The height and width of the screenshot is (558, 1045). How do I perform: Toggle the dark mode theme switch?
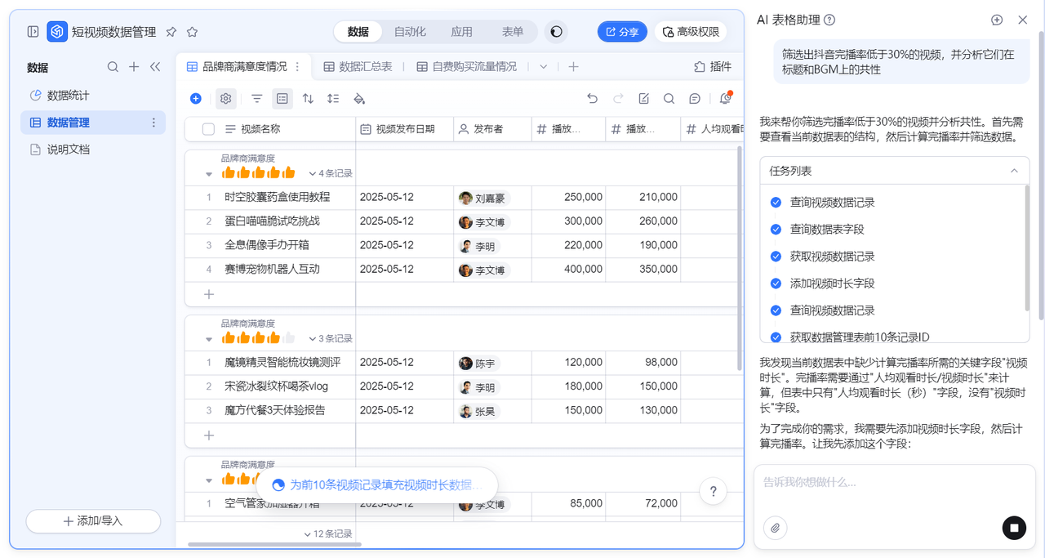pos(556,32)
